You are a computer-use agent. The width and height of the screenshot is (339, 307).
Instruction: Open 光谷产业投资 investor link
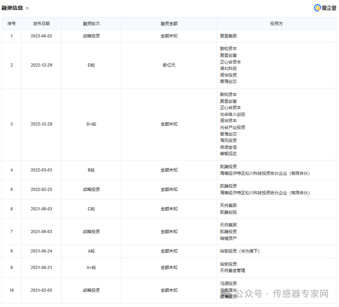coord(233,127)
